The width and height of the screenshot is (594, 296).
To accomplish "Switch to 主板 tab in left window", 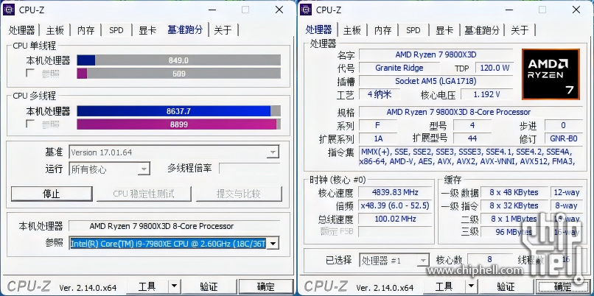I will point(55,30).
